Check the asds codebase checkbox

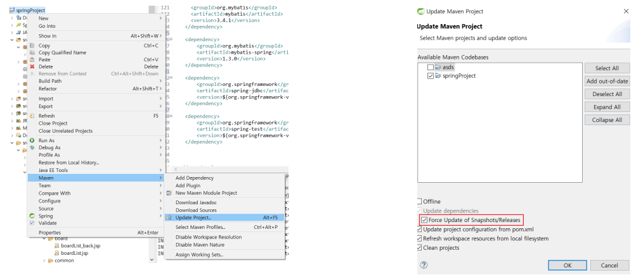(431, 67)
